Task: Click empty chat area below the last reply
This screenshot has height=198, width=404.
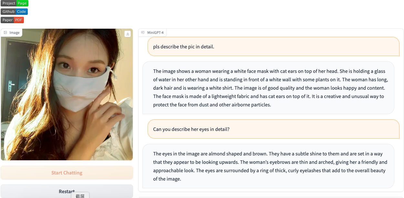Action: [271, 190]
